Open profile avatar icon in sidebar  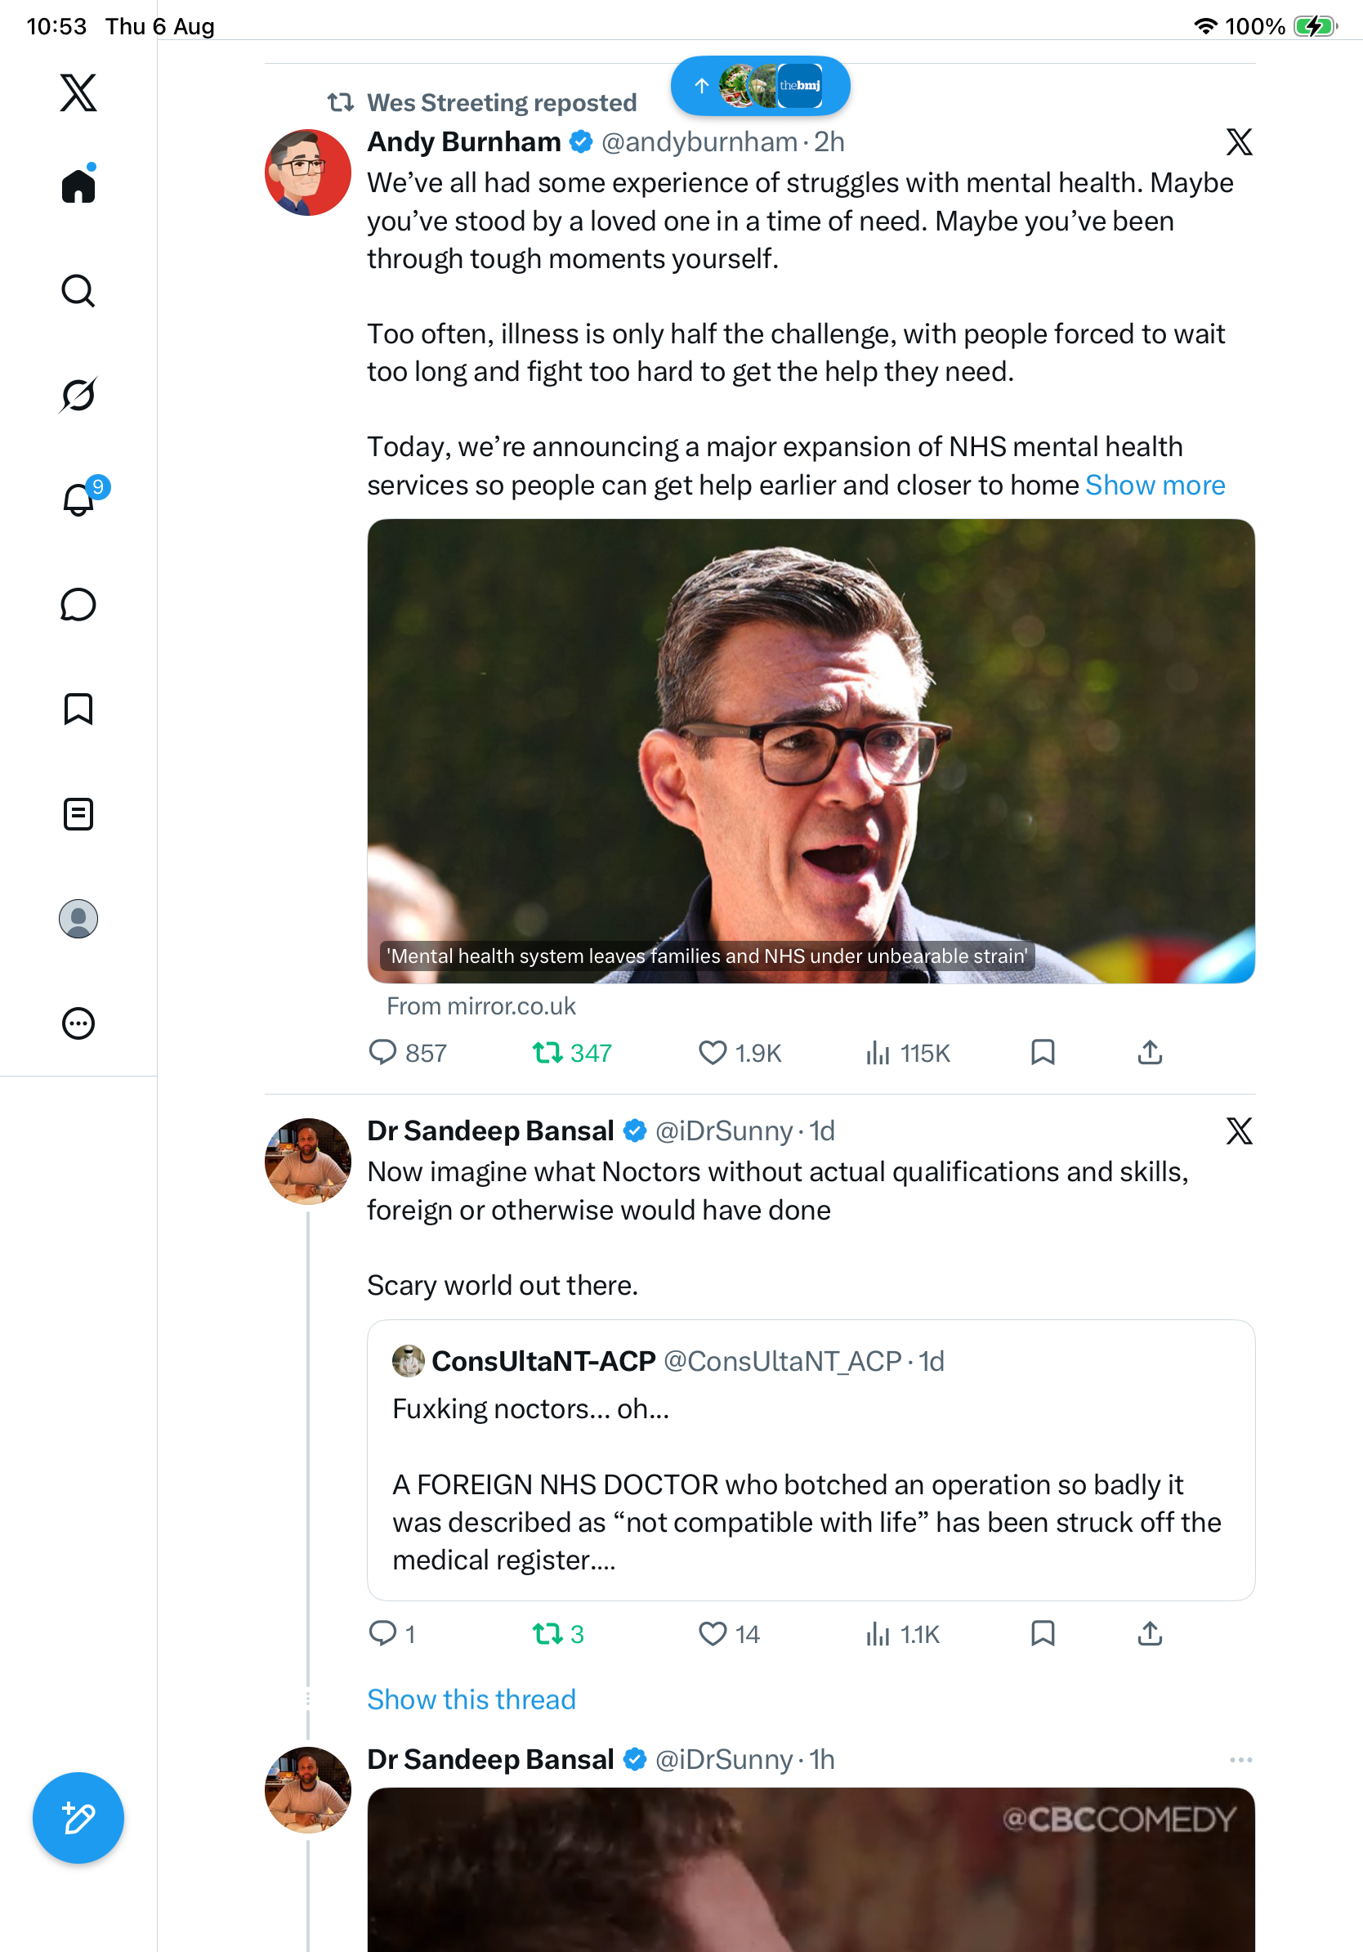(78, 918)
